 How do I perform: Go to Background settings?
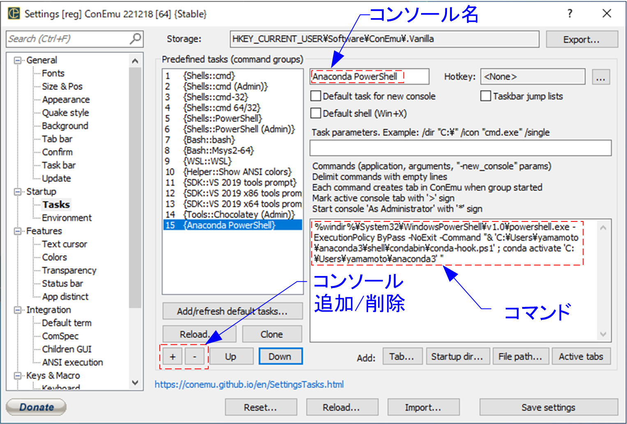tap(65, 126)
